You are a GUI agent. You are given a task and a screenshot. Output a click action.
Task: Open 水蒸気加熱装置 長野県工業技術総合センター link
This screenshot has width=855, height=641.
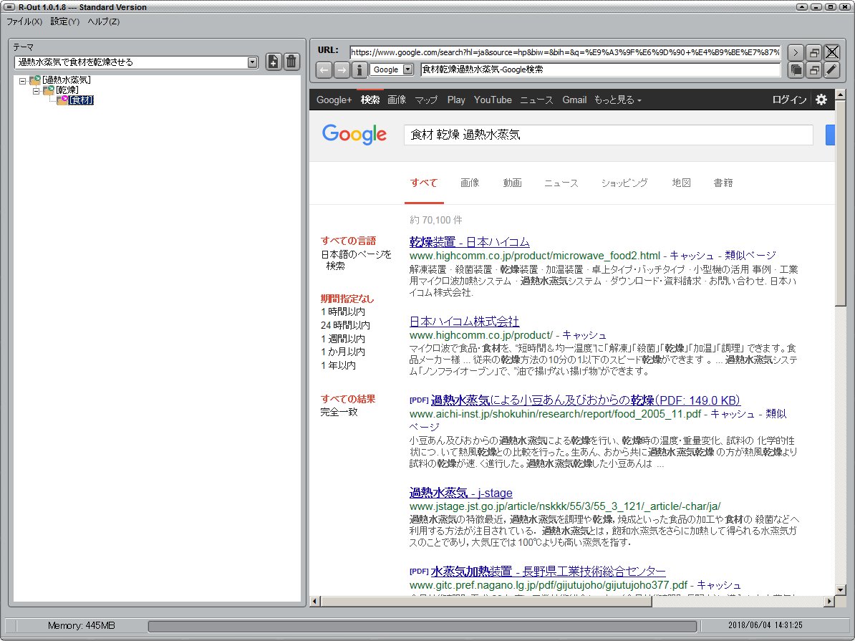click(548, 572)
